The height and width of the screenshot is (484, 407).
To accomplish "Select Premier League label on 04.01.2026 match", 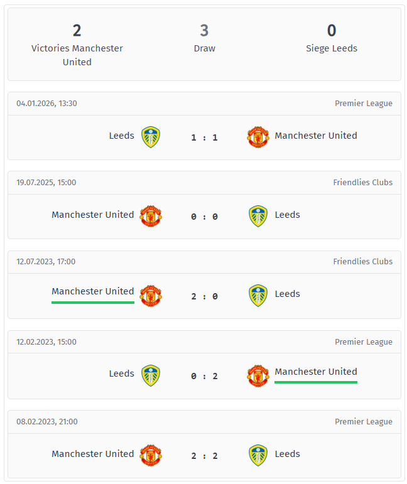I will coord(363,104).
